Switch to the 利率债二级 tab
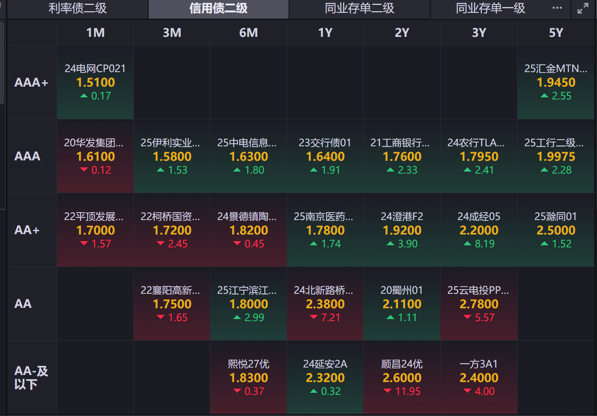Image resolution: width=597 pixels, height=416 pixels. [77, 8]
